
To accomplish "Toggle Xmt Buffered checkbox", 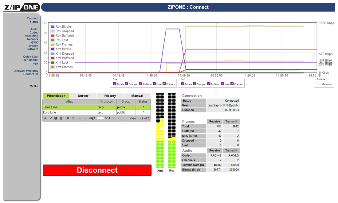I will (x=209, y=84).
